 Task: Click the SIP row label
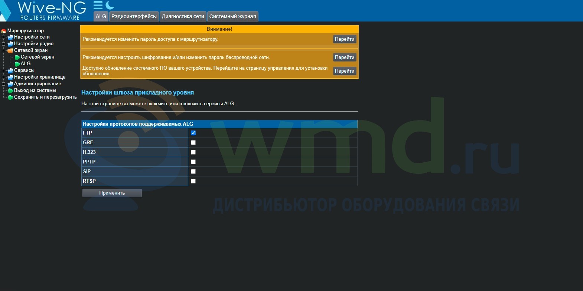tap(87, 171)
